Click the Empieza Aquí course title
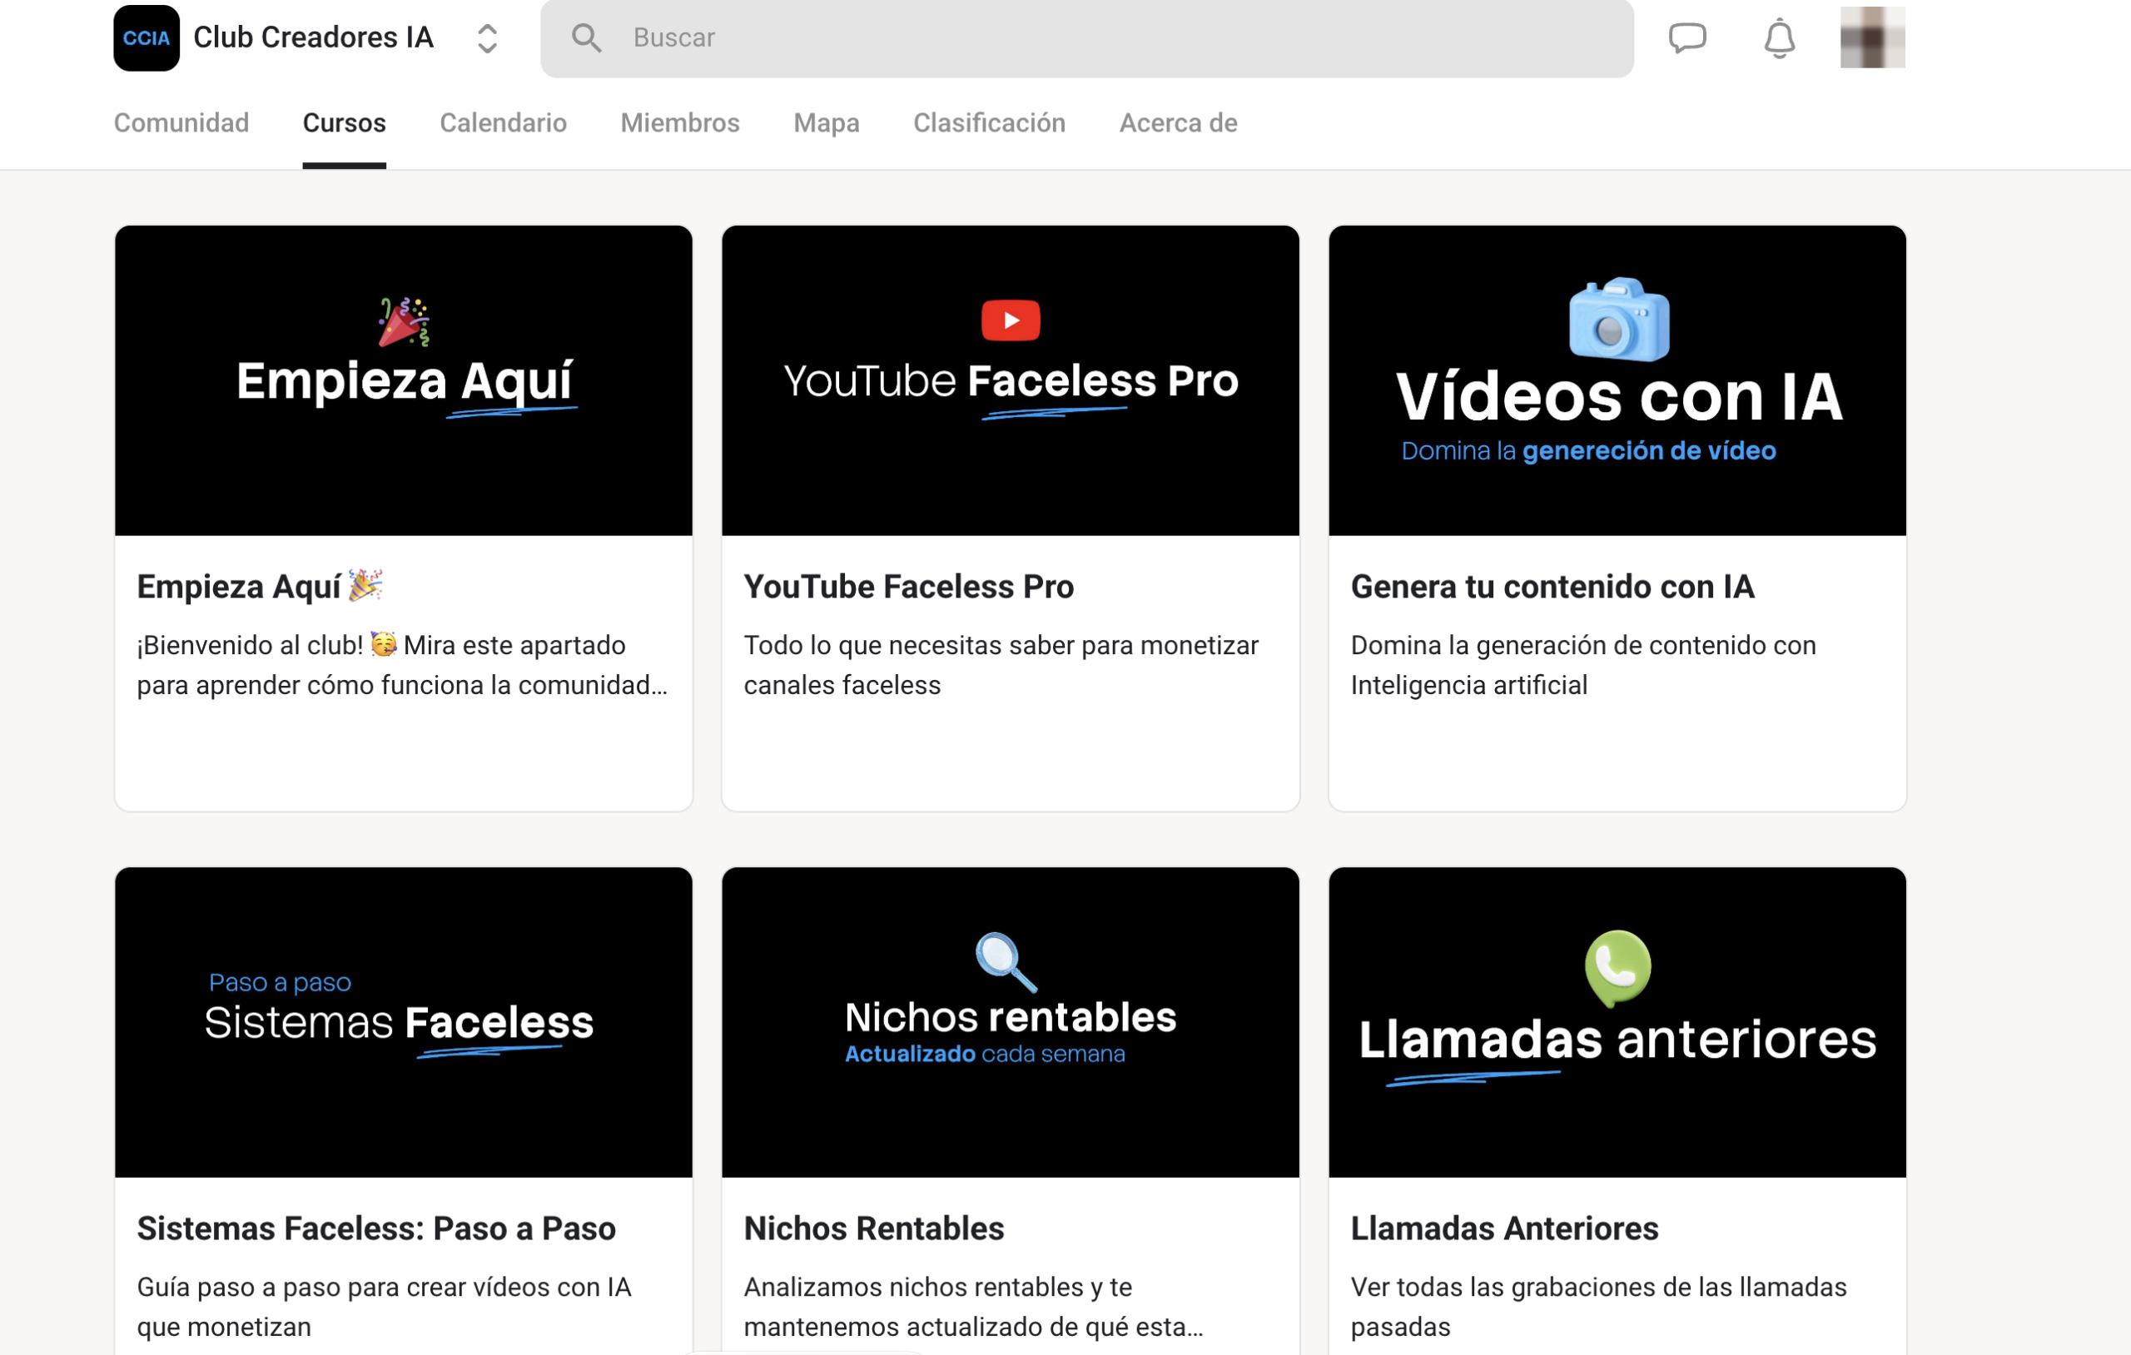2131x1355 pixels. [x=261, y=587]
